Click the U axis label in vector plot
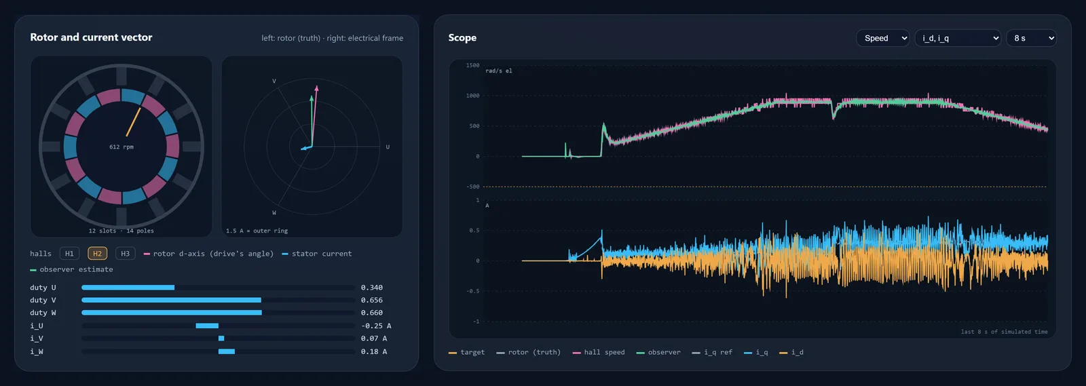The height and width of the screenshot is (386, 1086). pos(388,147)
